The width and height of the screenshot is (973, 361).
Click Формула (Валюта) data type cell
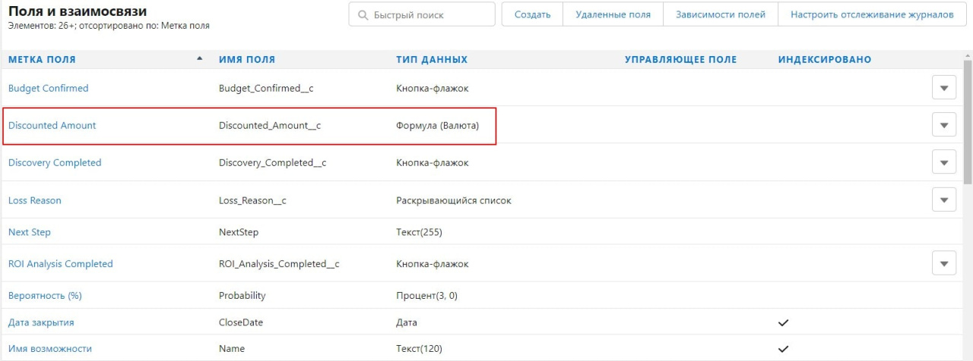point(438,125)
